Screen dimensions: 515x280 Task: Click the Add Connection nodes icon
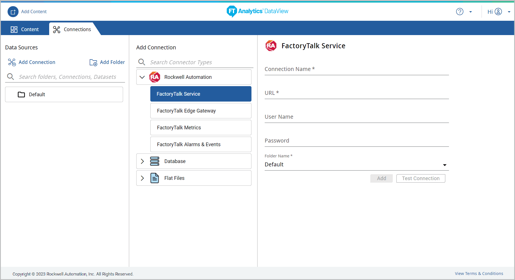pyautogui.click(x=12, y=62)
